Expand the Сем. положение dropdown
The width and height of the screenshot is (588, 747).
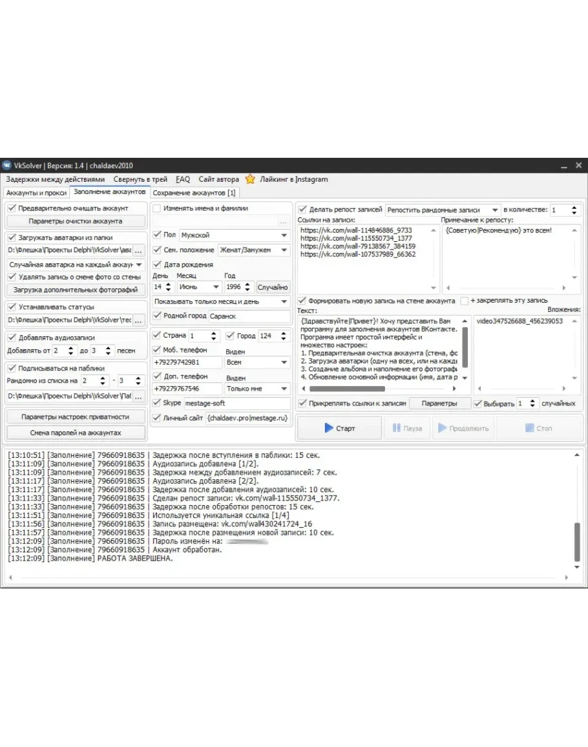tap(254, 250)
